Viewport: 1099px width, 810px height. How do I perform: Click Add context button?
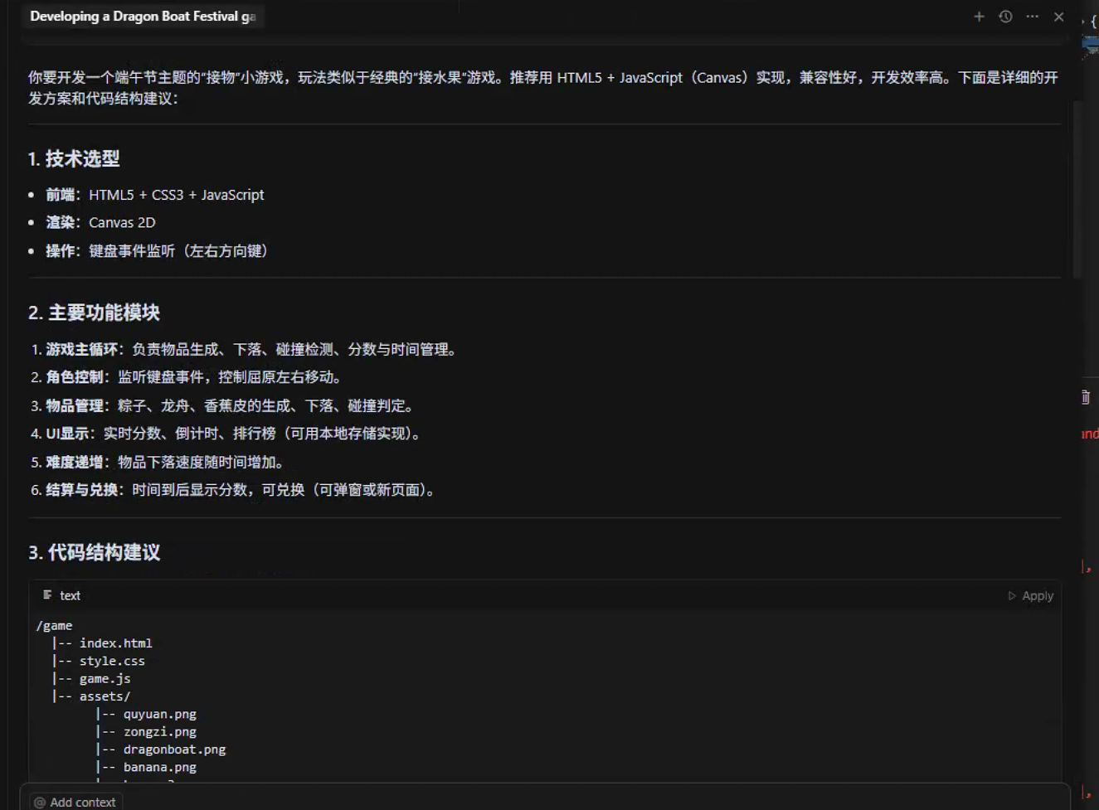(x=75, y=802)
